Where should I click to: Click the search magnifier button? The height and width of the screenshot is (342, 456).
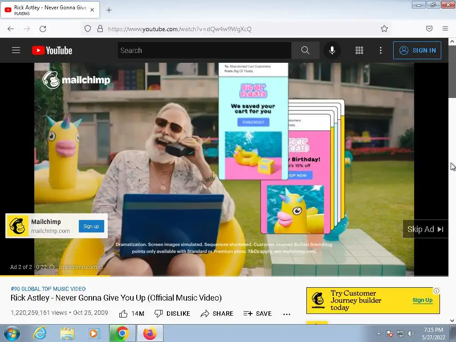point(305,50)
